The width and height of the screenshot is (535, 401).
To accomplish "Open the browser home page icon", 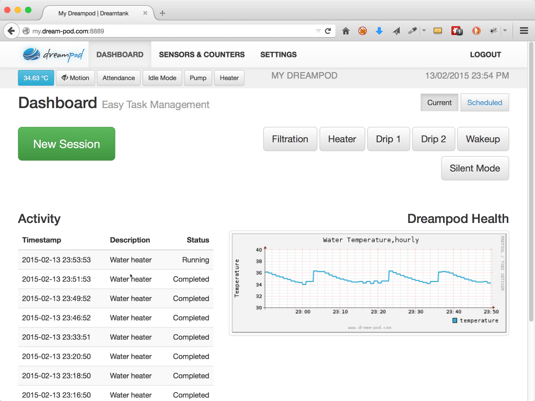I will [x=346, y=31].
